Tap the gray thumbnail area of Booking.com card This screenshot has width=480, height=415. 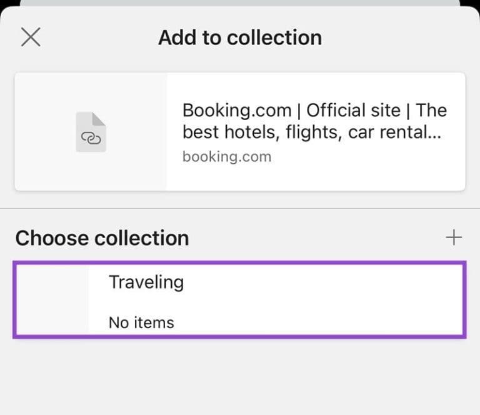coord(91,132)
